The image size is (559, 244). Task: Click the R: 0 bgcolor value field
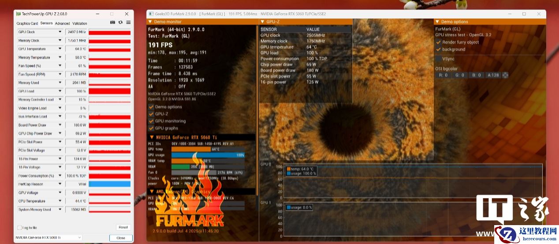pyautogui.click(x=443, y=75)
